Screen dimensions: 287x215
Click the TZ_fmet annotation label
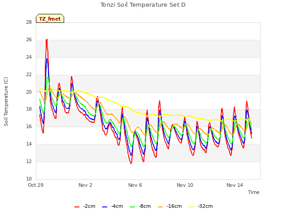point(50,18)
